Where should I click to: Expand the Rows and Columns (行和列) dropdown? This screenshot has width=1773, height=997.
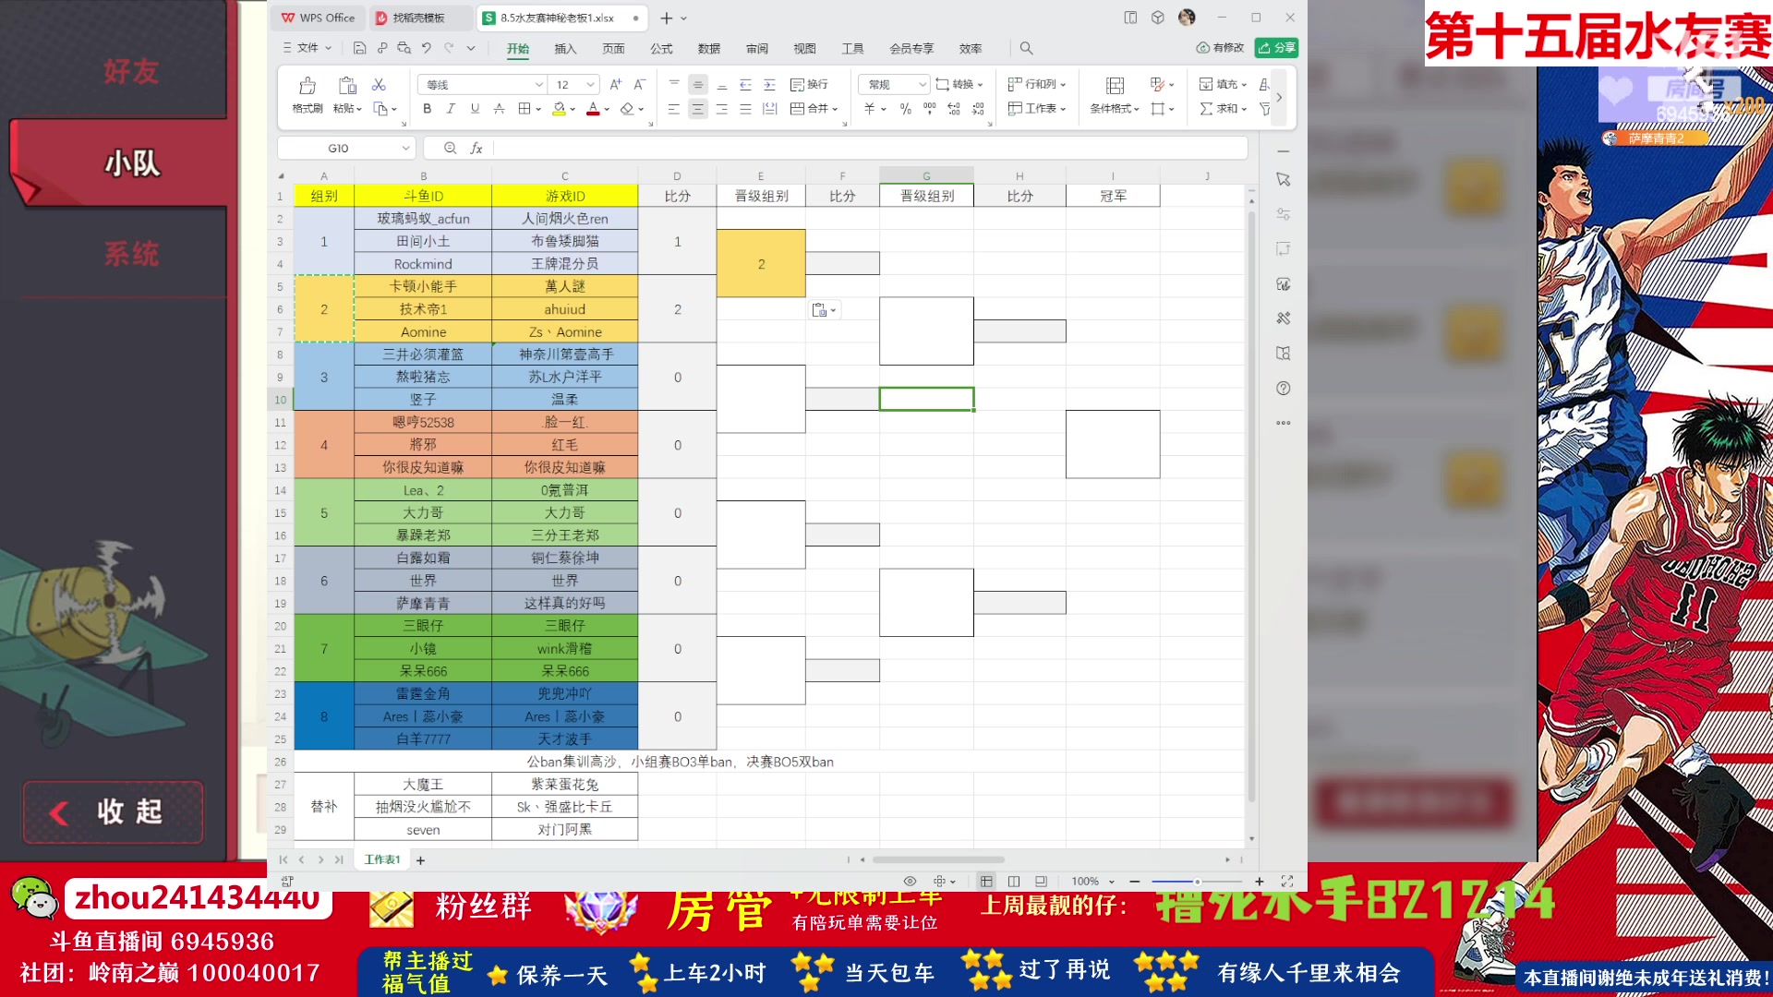click(1064, 84)
